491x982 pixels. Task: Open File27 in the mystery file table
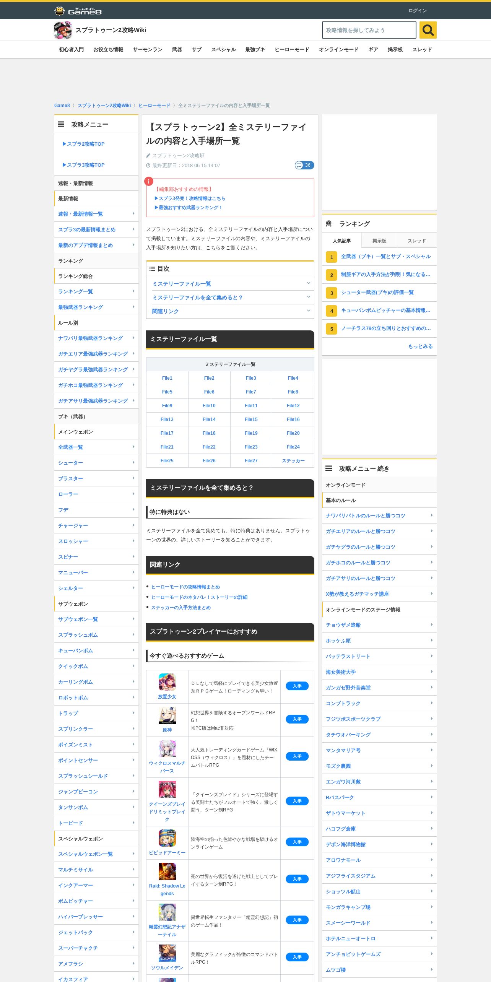(251, 461)
